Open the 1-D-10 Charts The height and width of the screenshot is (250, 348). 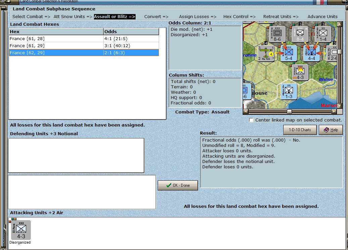300,130
